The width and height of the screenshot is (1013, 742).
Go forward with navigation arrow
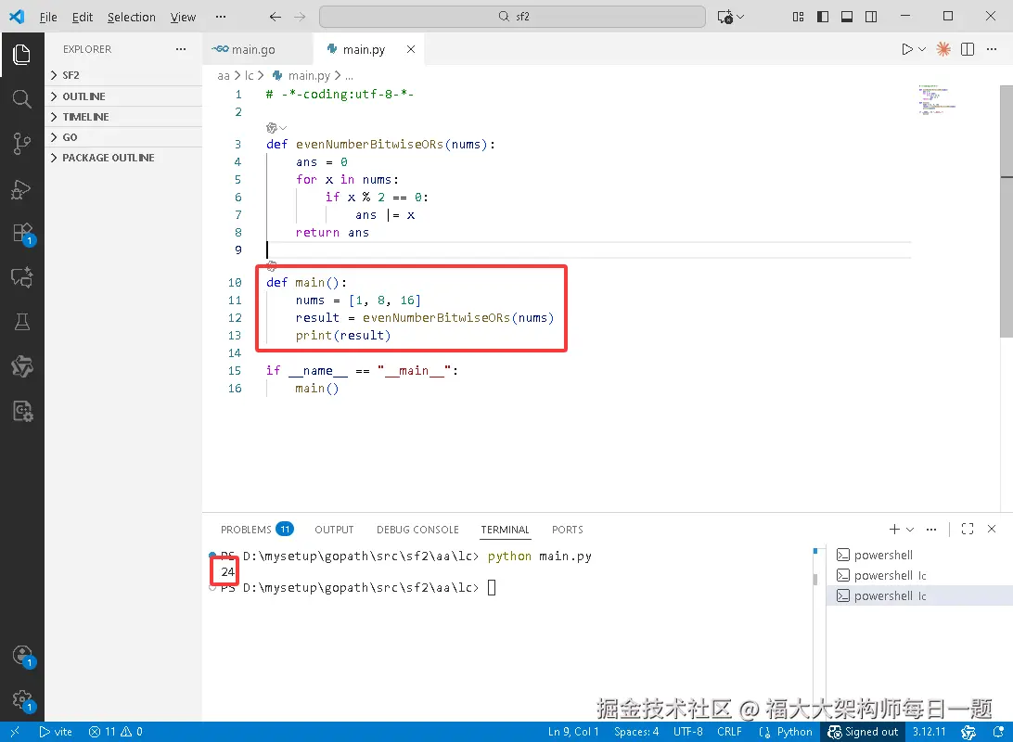click(300, 17)
